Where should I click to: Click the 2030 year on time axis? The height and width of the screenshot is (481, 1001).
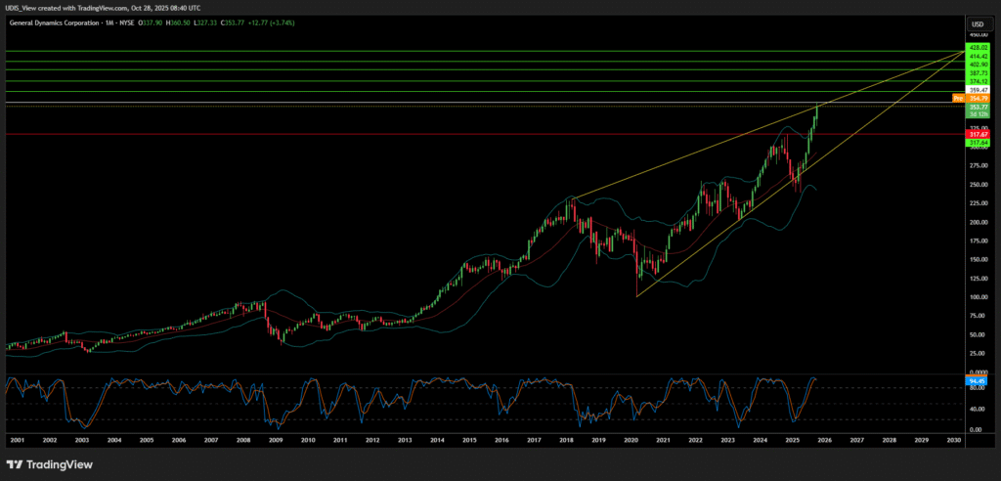point(953,441)
